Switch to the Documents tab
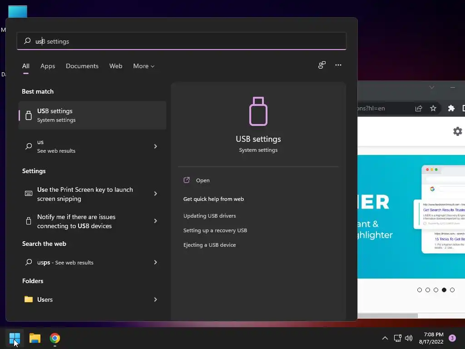This screenshot has height=349, width=465. pyautogui.click(x=82, y=66)
